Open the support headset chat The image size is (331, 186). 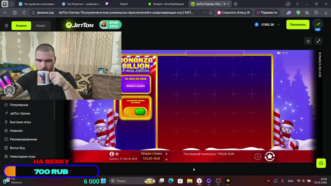(x=321, y=163)
